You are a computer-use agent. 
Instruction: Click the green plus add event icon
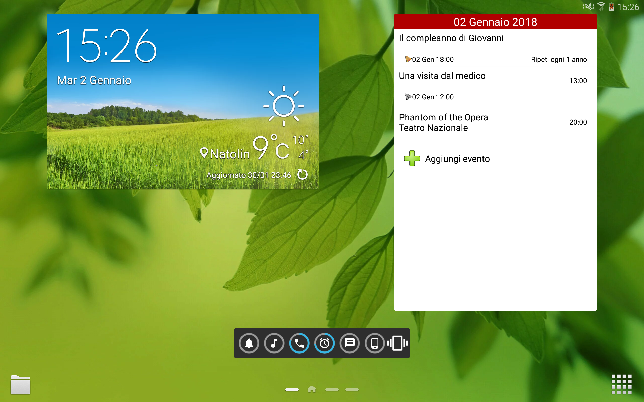coord(412,159)
